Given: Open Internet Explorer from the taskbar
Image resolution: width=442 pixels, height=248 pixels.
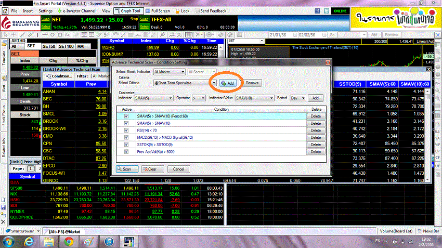Looking at the screenshot, I should pyautogui.click(x=29, y=242).
